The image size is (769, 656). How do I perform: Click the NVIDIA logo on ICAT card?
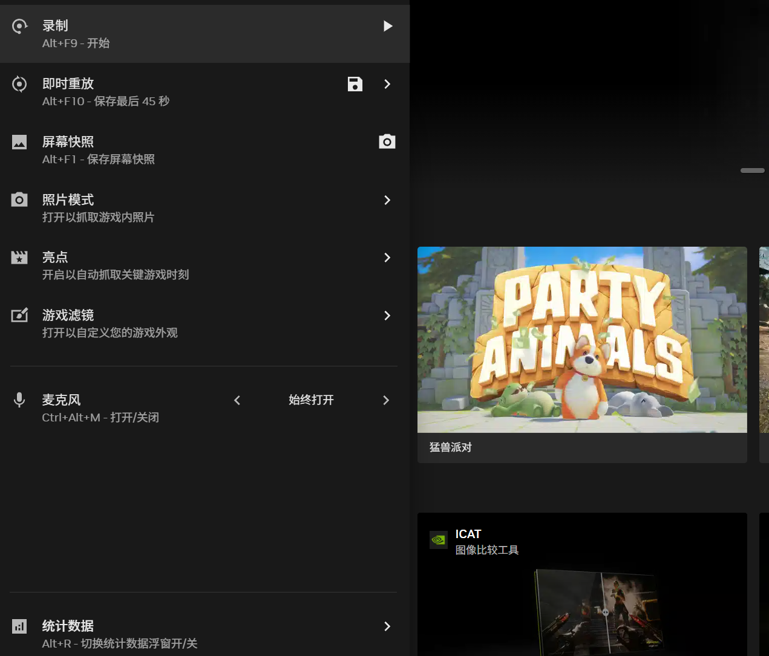pyautogui.click(x=438, y=540)
